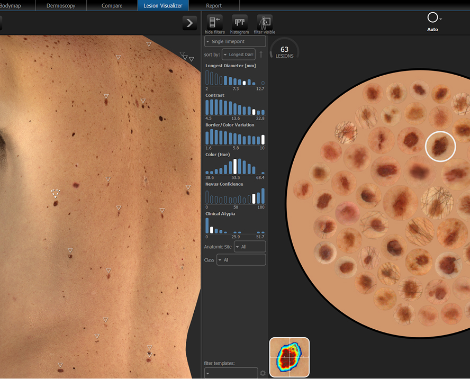
Task: Reverse sort order with the up arrow
Action: (261, 55)
